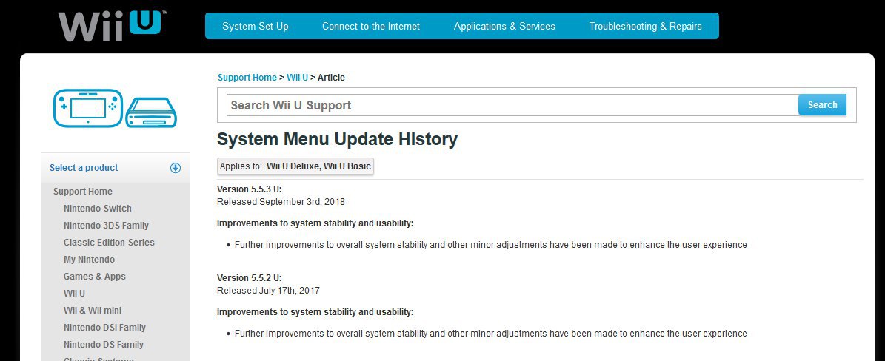The height and width of the screenshot is (361, 885).
Task: Choose Nintendo Switch in the sidebar
Action: [98, 209]
